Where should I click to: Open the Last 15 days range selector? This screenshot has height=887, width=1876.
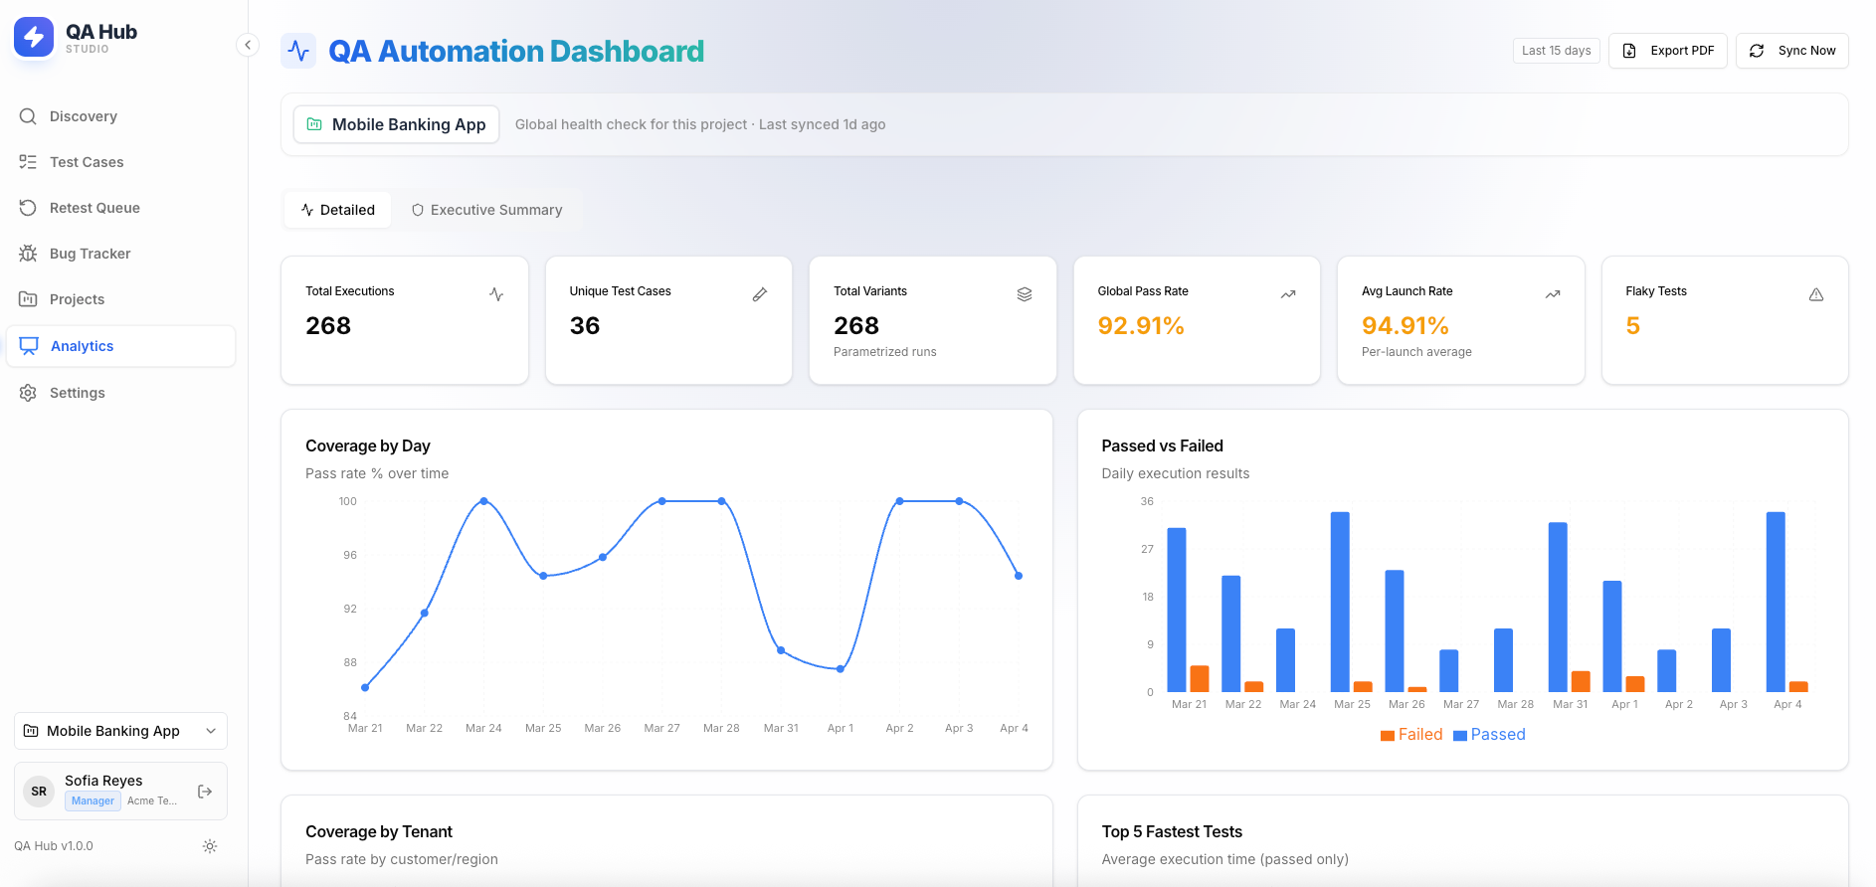tap(1556, 51)
